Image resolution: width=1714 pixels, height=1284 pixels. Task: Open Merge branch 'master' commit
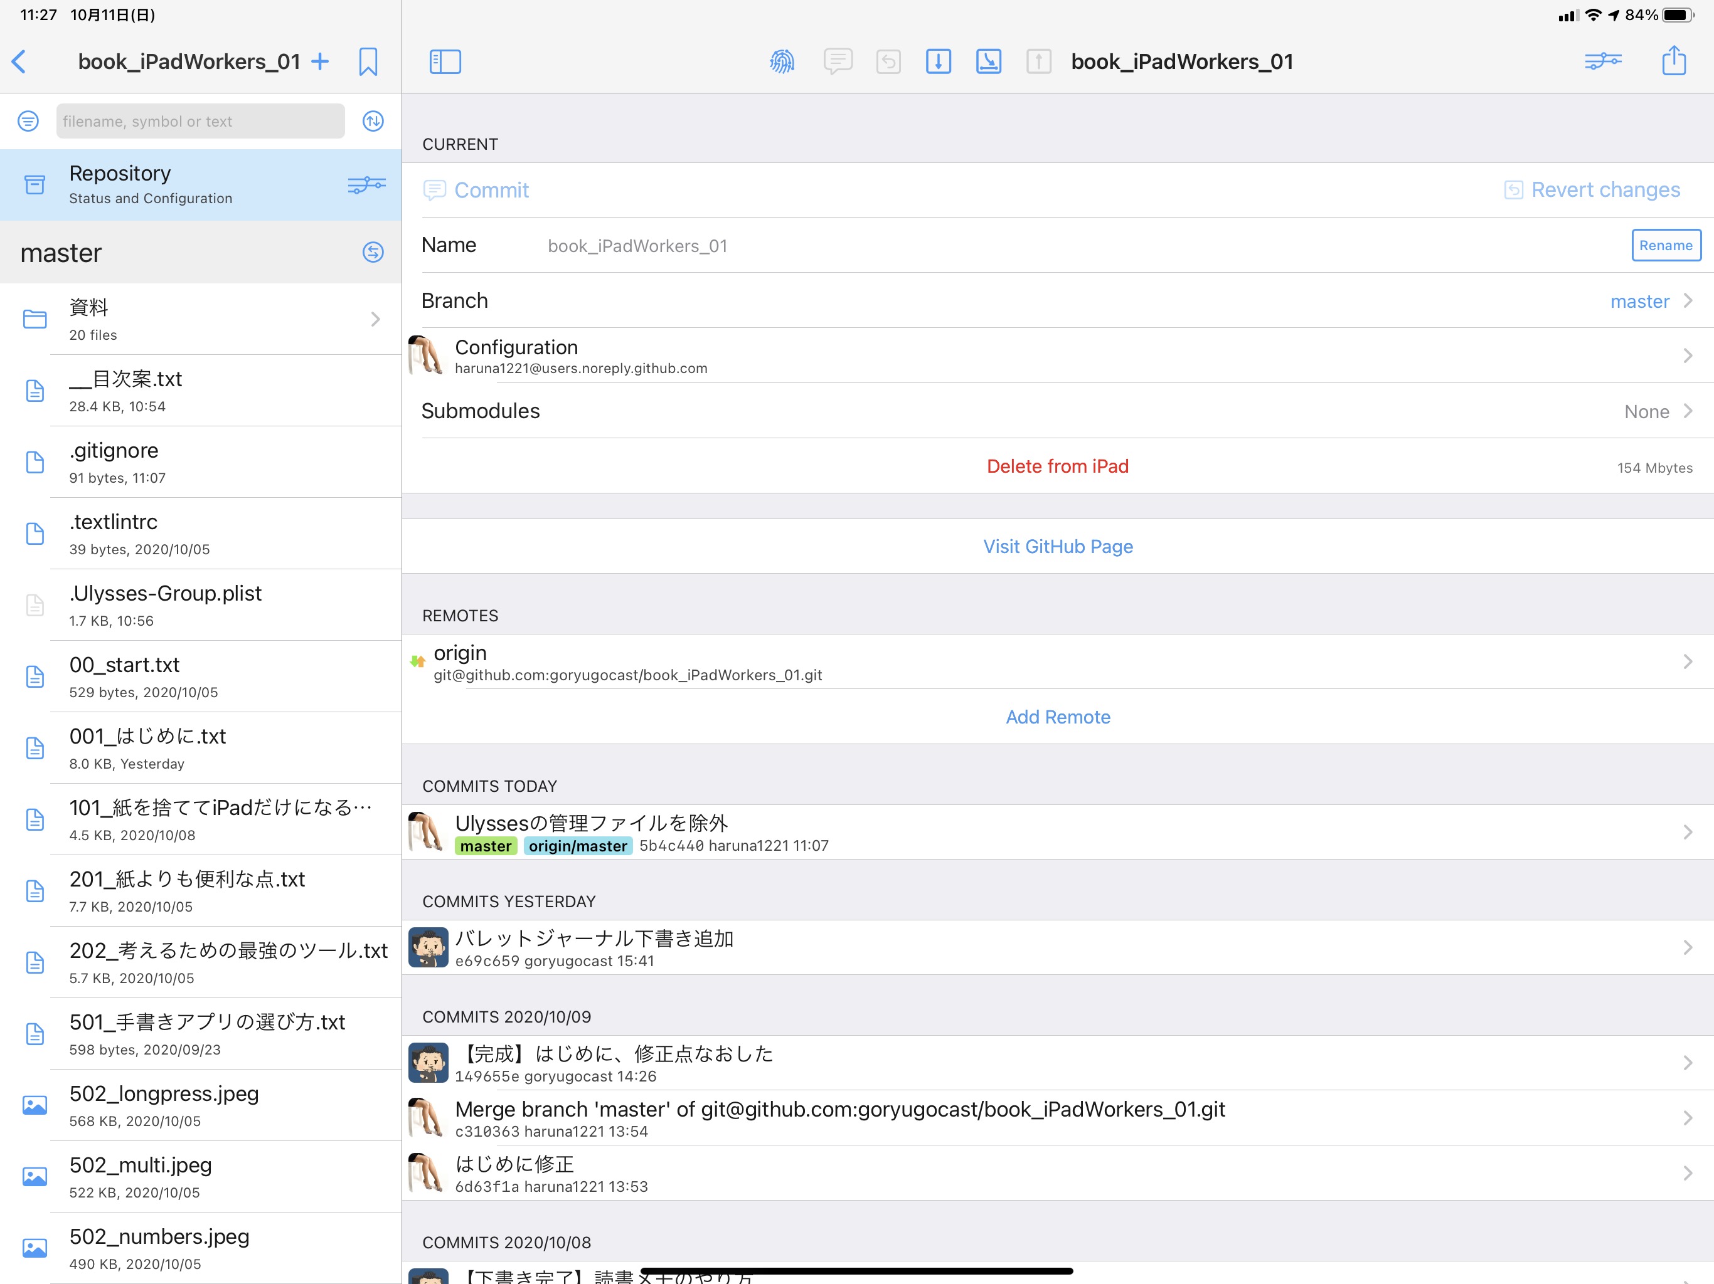click(1058, 1118)
